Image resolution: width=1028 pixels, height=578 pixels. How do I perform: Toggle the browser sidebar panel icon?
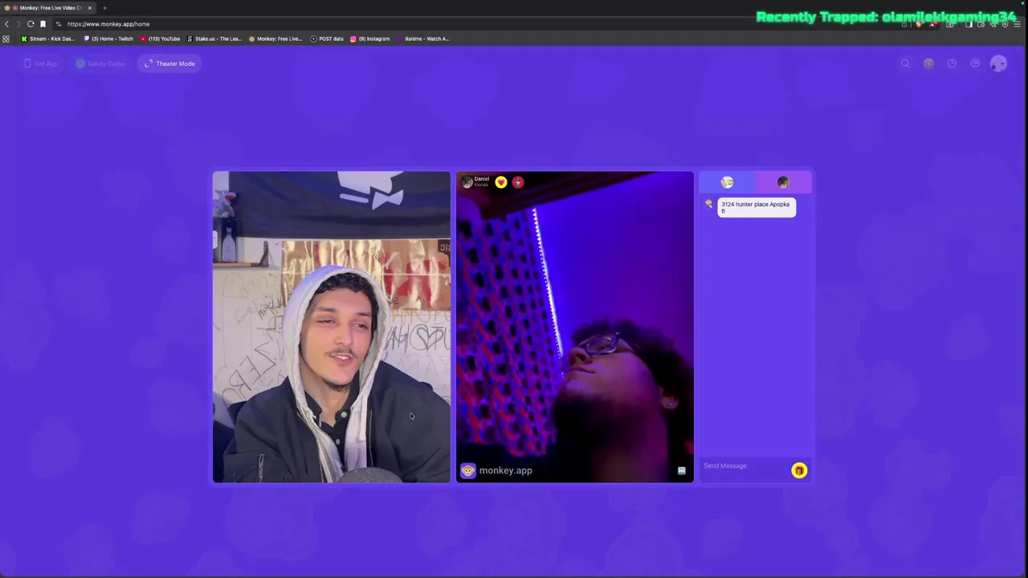tap(969, 24)
